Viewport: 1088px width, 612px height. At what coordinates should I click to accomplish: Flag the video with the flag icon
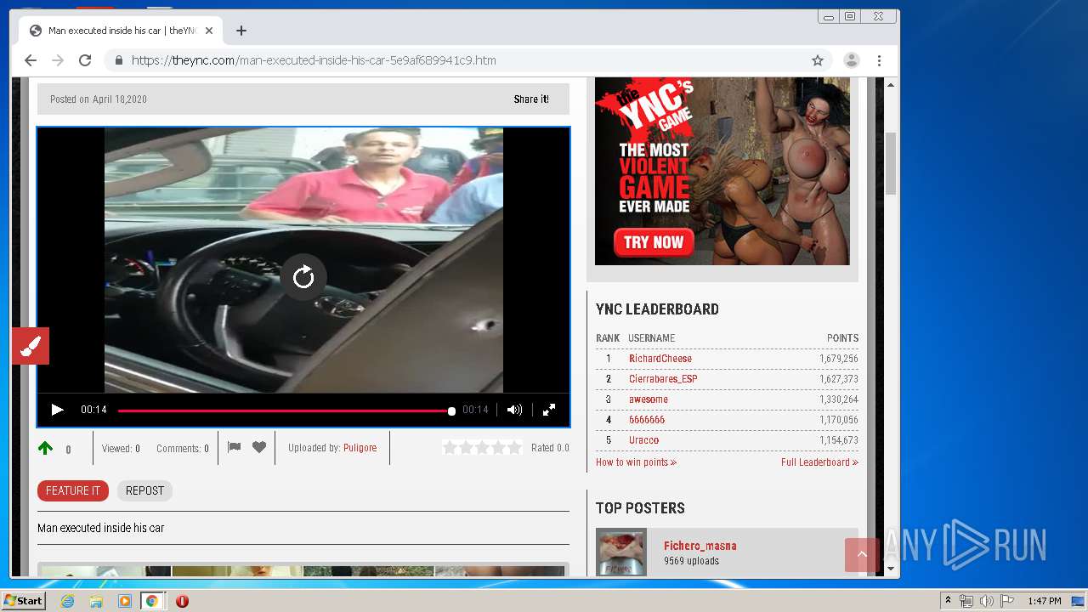(x=235, y=447)
